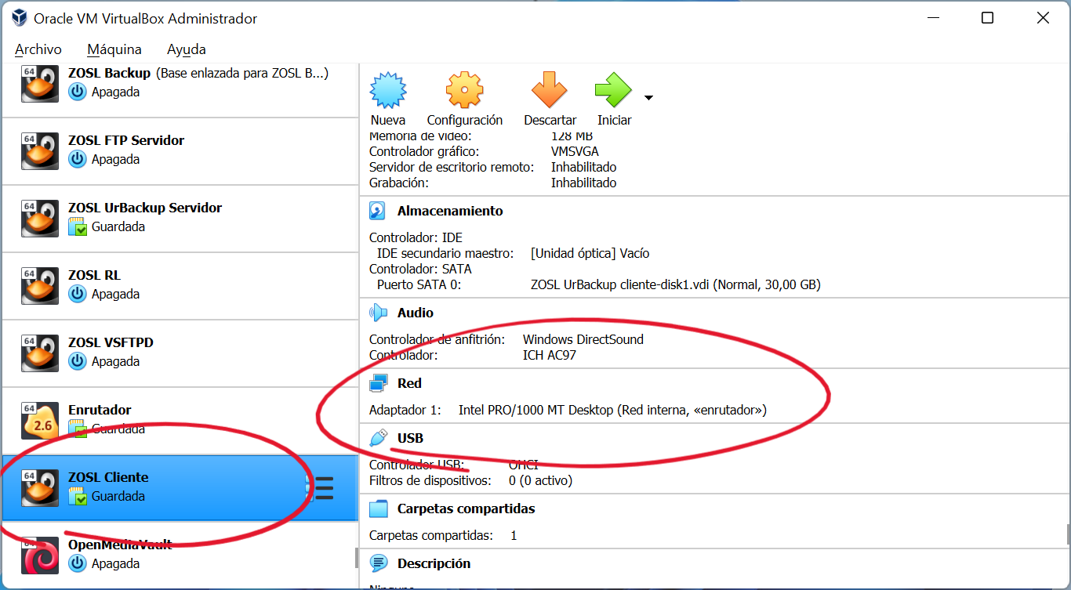Click the Red section title link

[409, 384]
